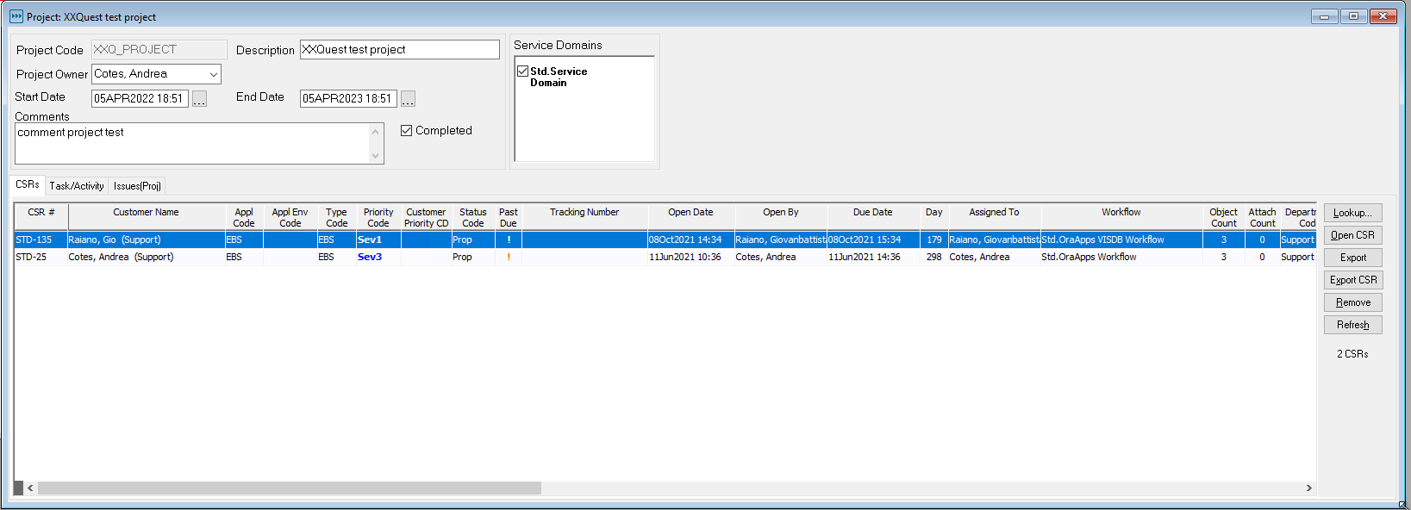The height and width of the screenshot is (510, 1411).
Task: Click the grid scroll right arrow
Action: coord(1308,488)
